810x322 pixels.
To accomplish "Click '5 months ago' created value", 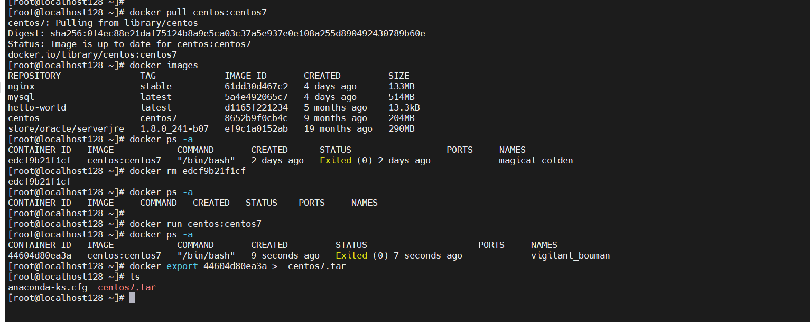I will point(336,107).
